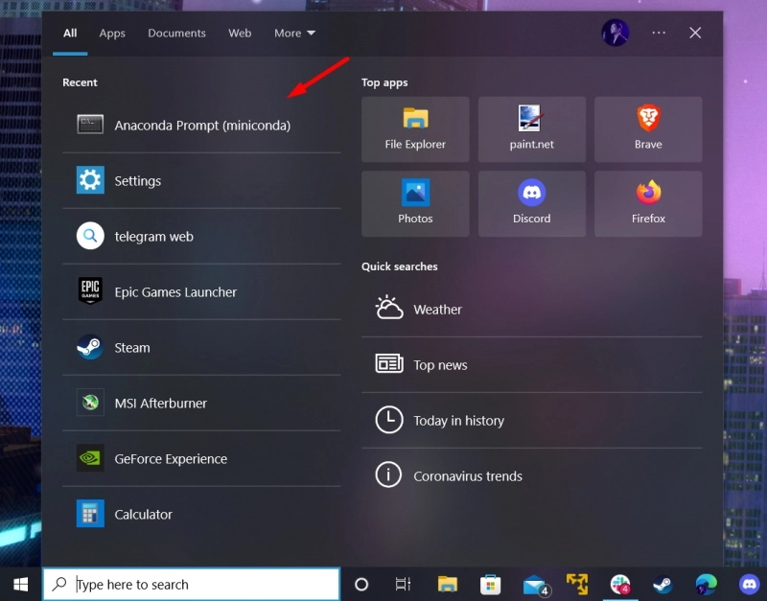
Task: Select the Web search tab
Action: click(x=240, y=34)
